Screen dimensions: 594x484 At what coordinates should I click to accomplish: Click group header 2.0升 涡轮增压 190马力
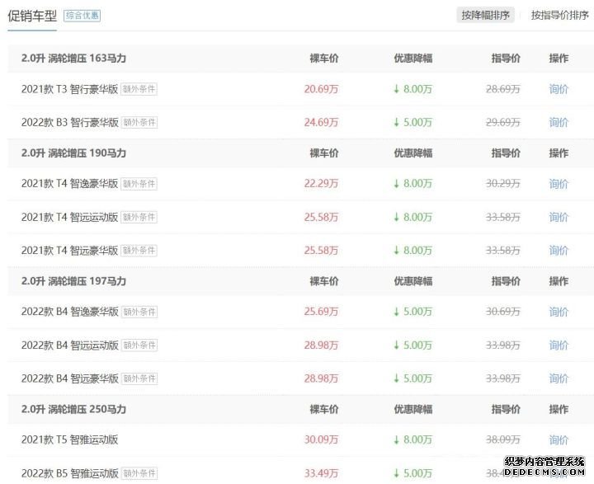pyautogui.click(x=73, y=153)
